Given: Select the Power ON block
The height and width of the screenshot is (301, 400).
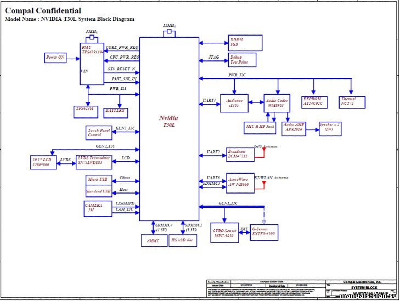Looking at the screenshot, I should click(55, 58).
